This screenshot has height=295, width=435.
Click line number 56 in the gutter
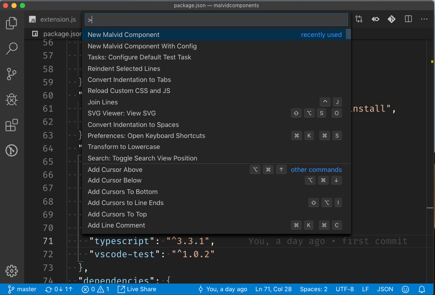click(x=48, y=42)
